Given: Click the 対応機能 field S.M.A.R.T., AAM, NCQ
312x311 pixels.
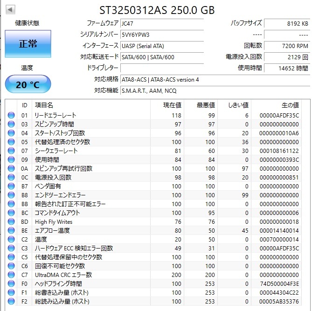Looking at the screenshot, I should tap(215, 90).
